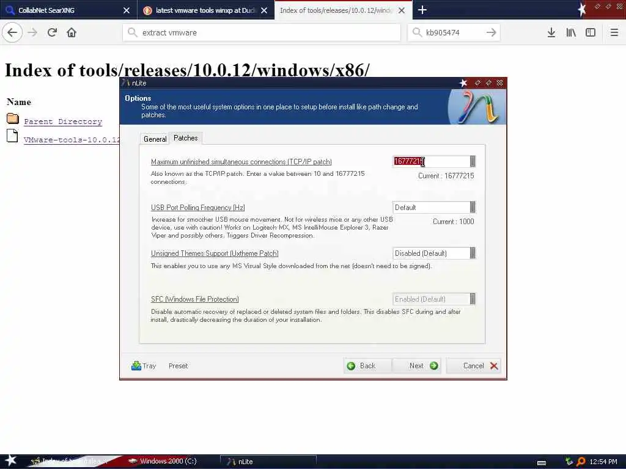
Task: Open the browser home page icon
Action: [72, 32]
